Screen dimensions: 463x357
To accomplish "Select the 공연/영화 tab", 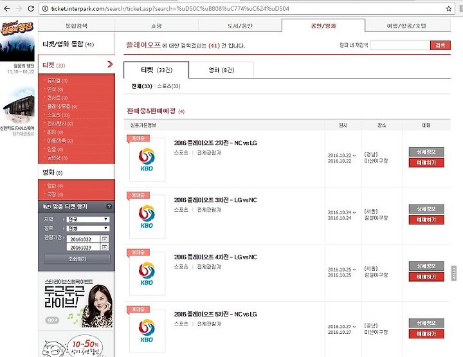I will pyautogui.click(x=323, y=26).
